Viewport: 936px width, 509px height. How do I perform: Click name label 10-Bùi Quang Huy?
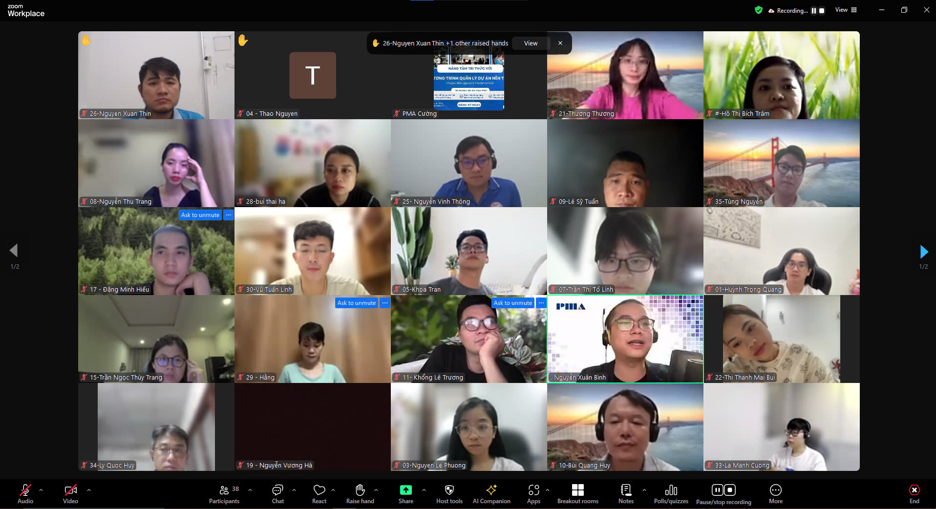(584, 465)
